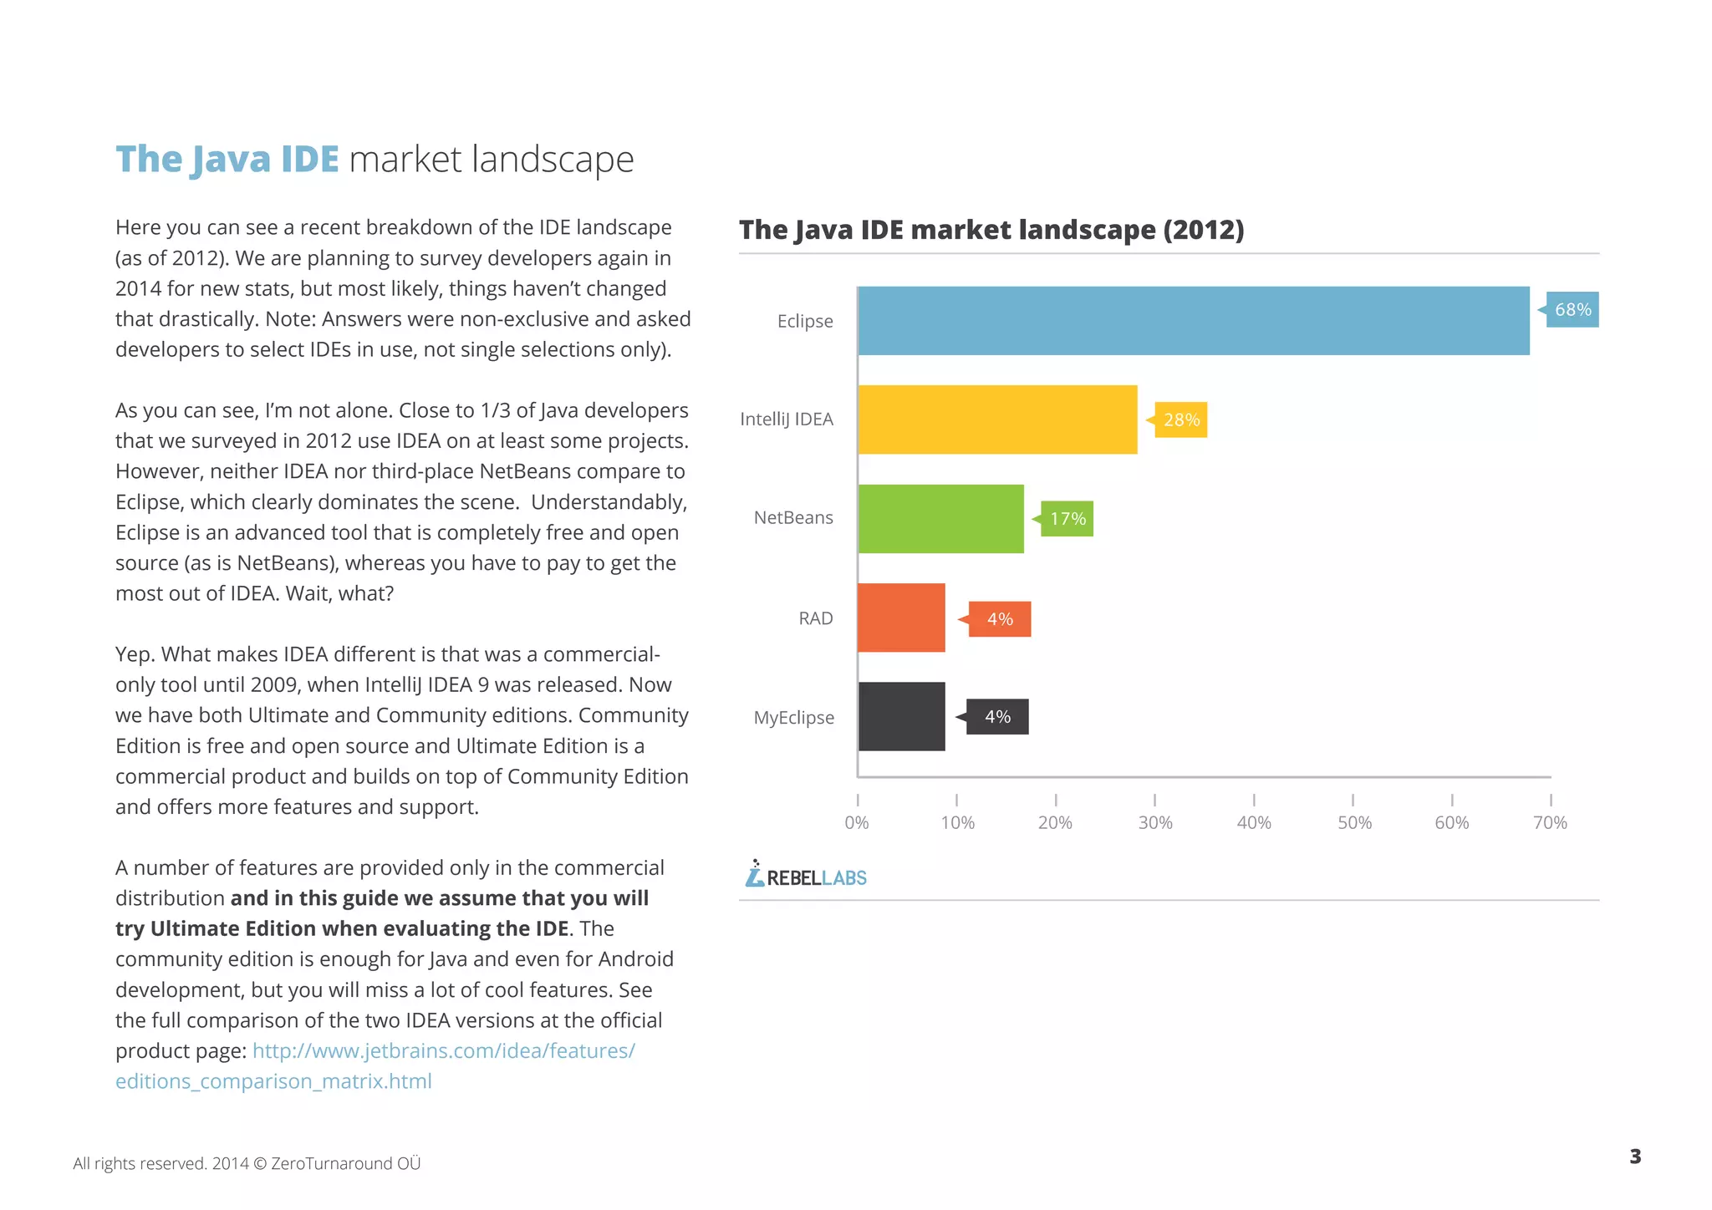Click the dark 4% MyEclipse callout
This screenshot has width=1712, height=1210.
996,717
